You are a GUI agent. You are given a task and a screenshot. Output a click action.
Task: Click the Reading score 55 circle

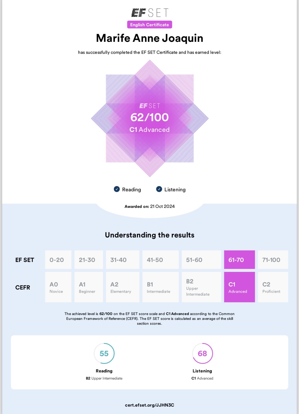click(104, 353)
